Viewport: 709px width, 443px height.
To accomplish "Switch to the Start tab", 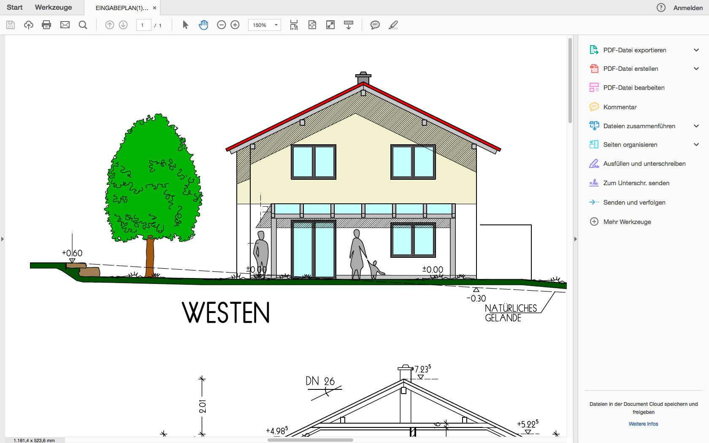I will click(x=15, y=8).
